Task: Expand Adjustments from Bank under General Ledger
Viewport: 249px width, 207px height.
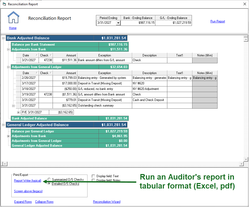Action: (8, 136)
